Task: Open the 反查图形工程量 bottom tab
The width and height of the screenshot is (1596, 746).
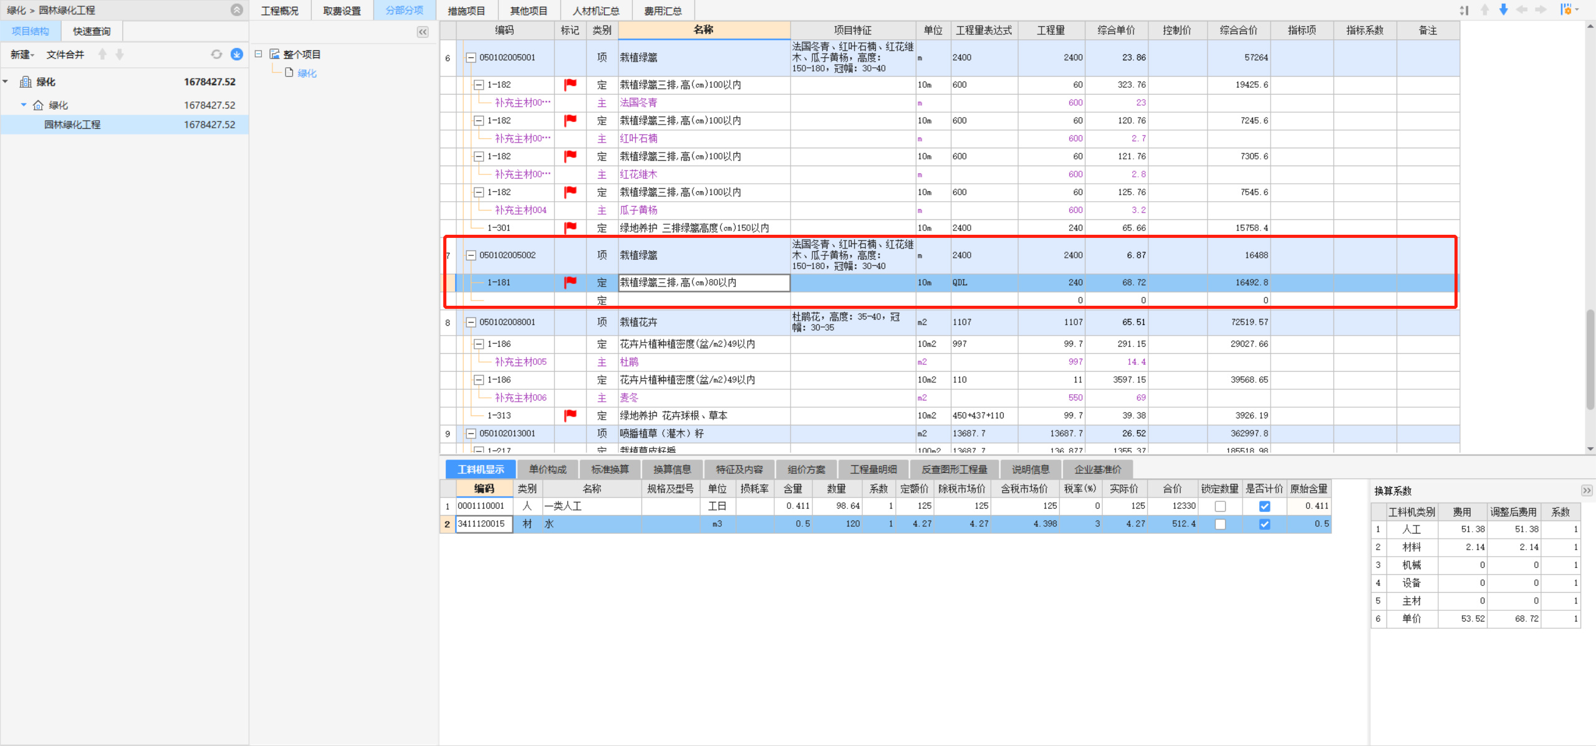Action: point(954,470)
